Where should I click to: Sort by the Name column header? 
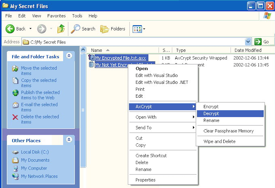coord(123,50)
